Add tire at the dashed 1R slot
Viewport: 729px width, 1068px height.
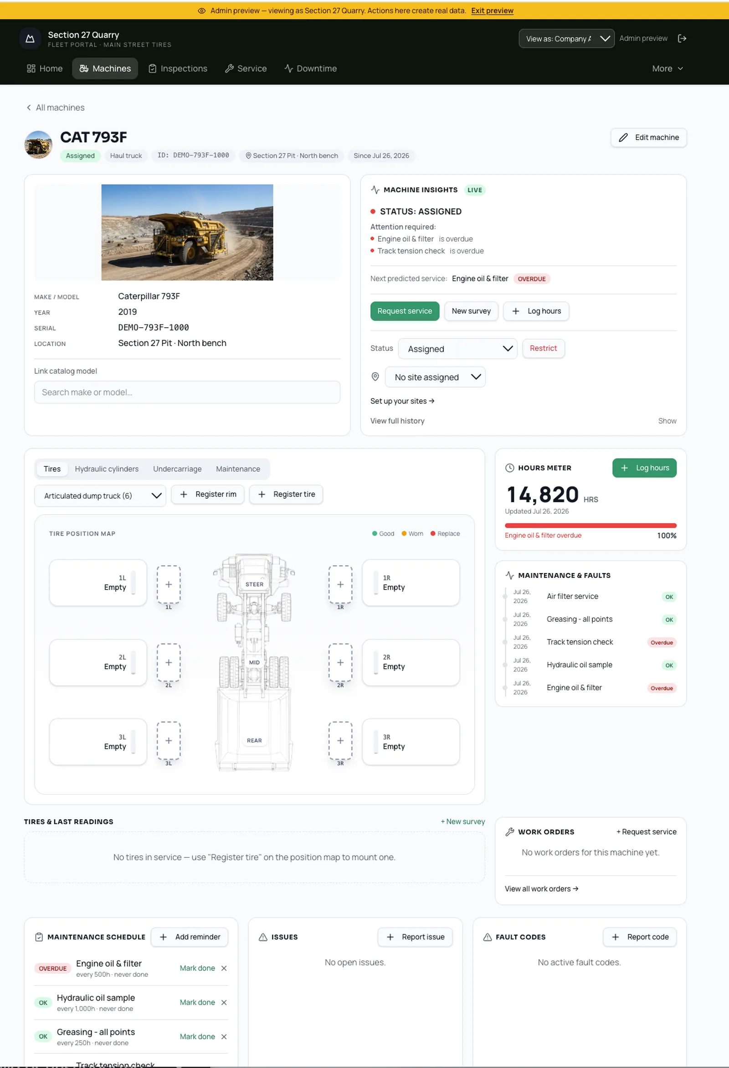(340, 584)
